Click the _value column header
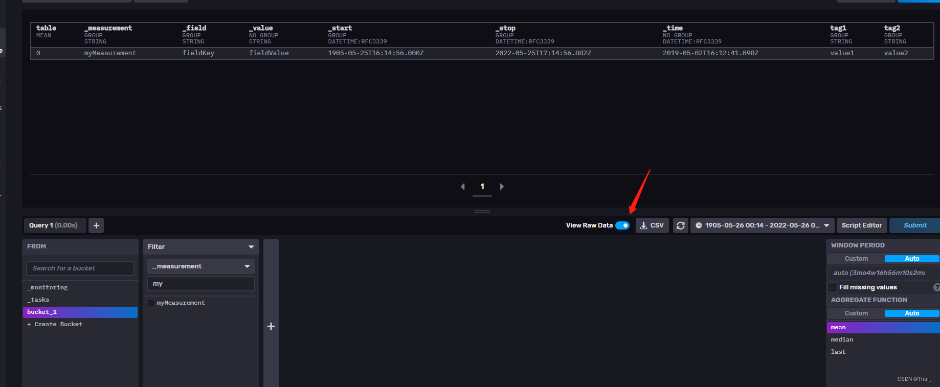The width and height of the screenshot is (940, 387). [x=261, y=28]
